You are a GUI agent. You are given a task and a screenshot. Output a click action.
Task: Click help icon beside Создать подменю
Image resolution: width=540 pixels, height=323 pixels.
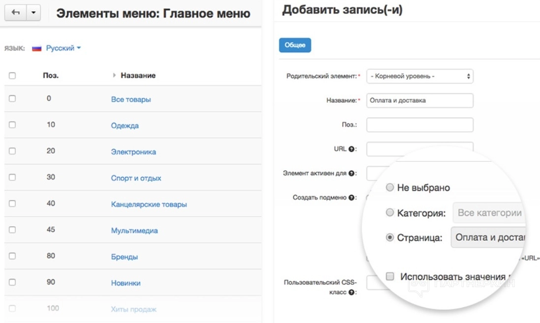(352, 198)
